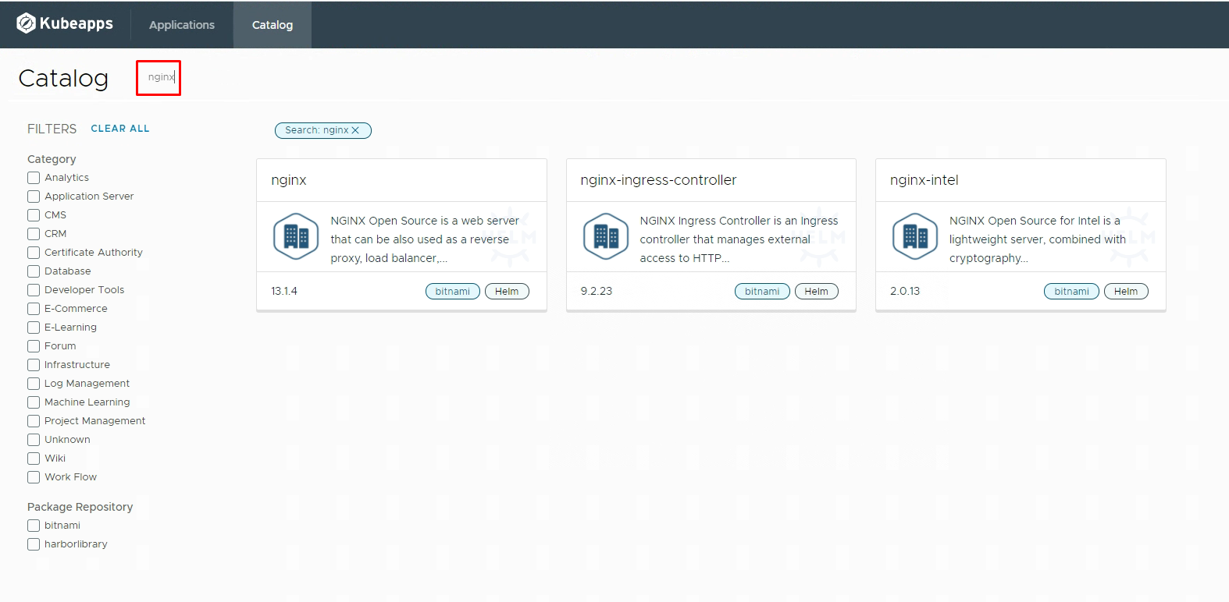This screenshot has height=602, width=1229.
Task: Open the Catalog tab
Action: coord(273,25)
